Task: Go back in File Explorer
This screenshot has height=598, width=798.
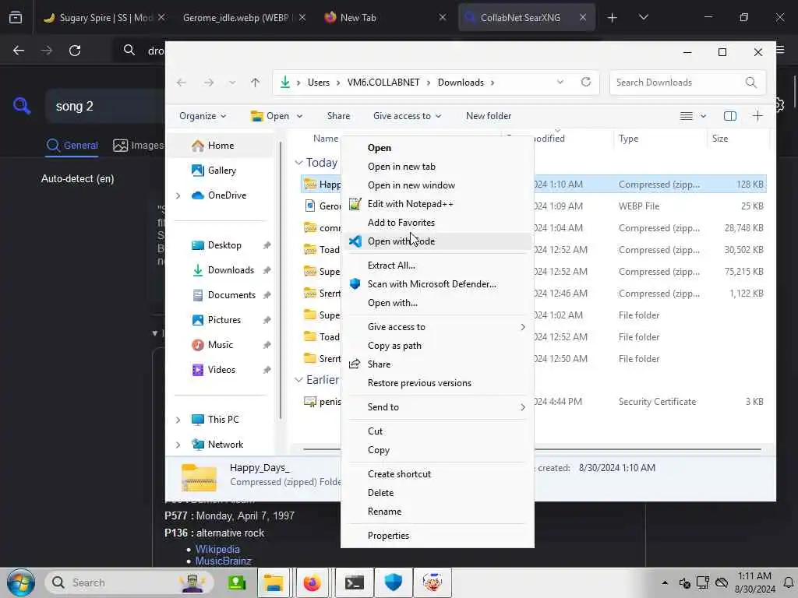Action: (x=182, y=83)
